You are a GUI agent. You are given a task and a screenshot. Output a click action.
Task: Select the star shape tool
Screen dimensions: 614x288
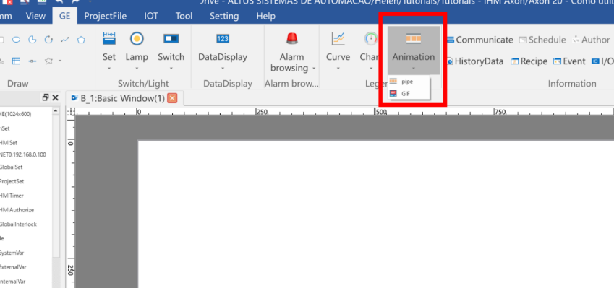(48, 61)
